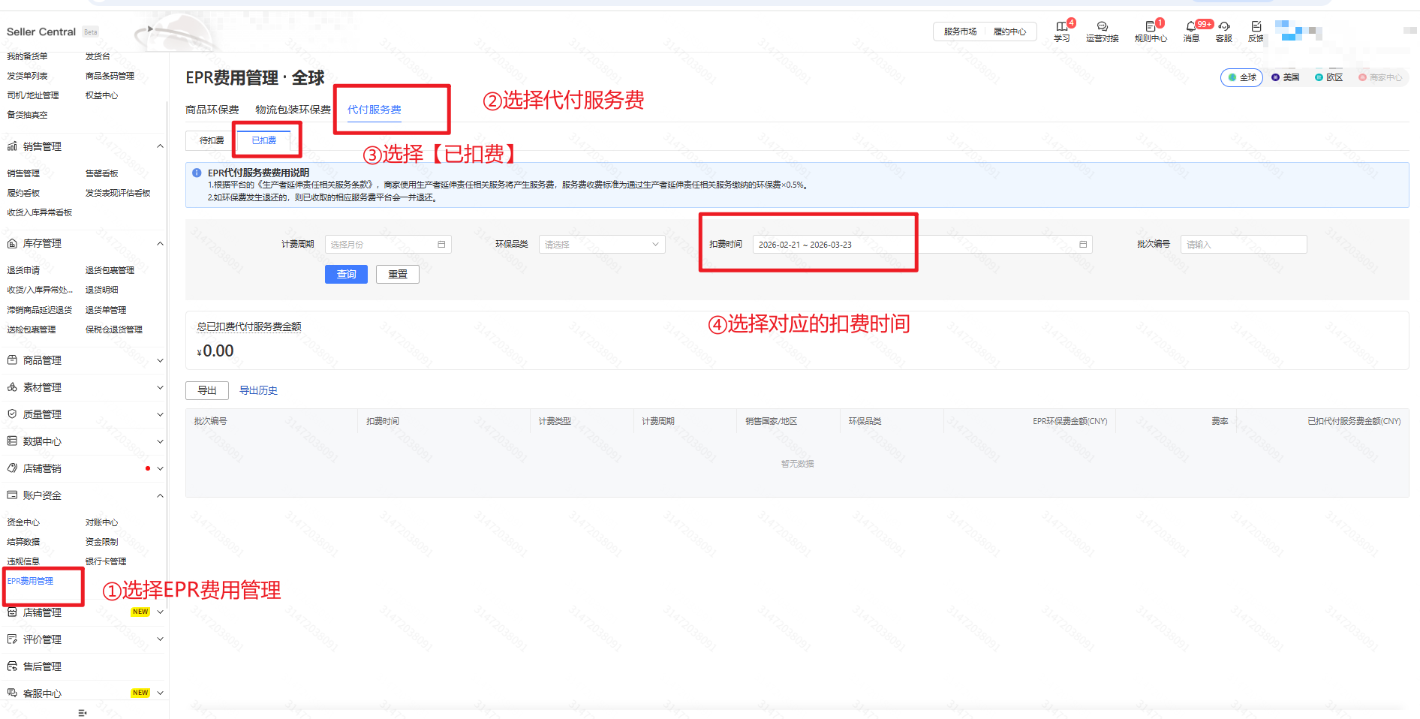Click the 重置 reset button

(x=397, y=275)
